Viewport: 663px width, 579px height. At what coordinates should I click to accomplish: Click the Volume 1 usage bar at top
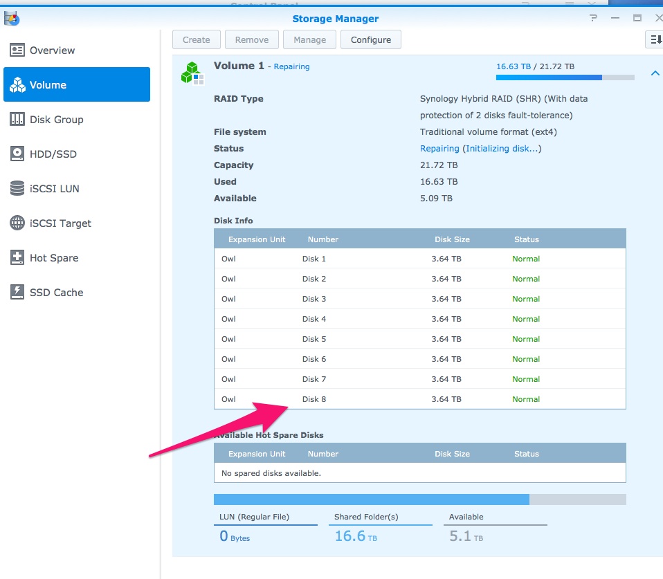click(x=565, y=77)
